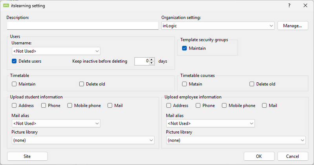Image resolution: width=314 pixels, height=165 pixels.
Task: Click the Description text field
Action: [82, 26]
